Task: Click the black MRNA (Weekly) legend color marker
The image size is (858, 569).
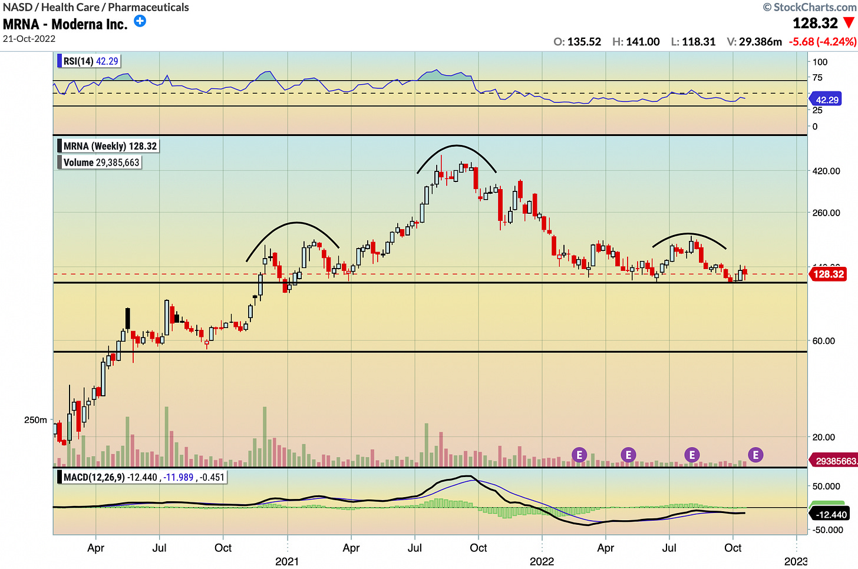Action: [x=60, y=146]
